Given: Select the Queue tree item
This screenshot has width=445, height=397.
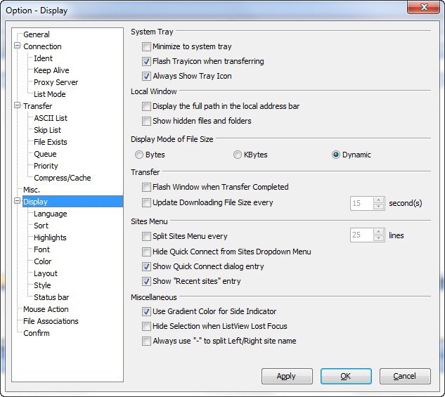Looking at the screenshot, I should (x=45, y=154).
